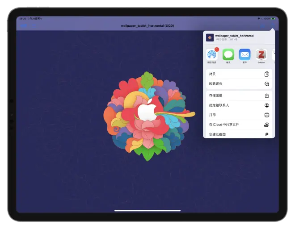This screenshot has height=229, width=295.
Task: Share image through Mail app
Action: tap(244, 54)
